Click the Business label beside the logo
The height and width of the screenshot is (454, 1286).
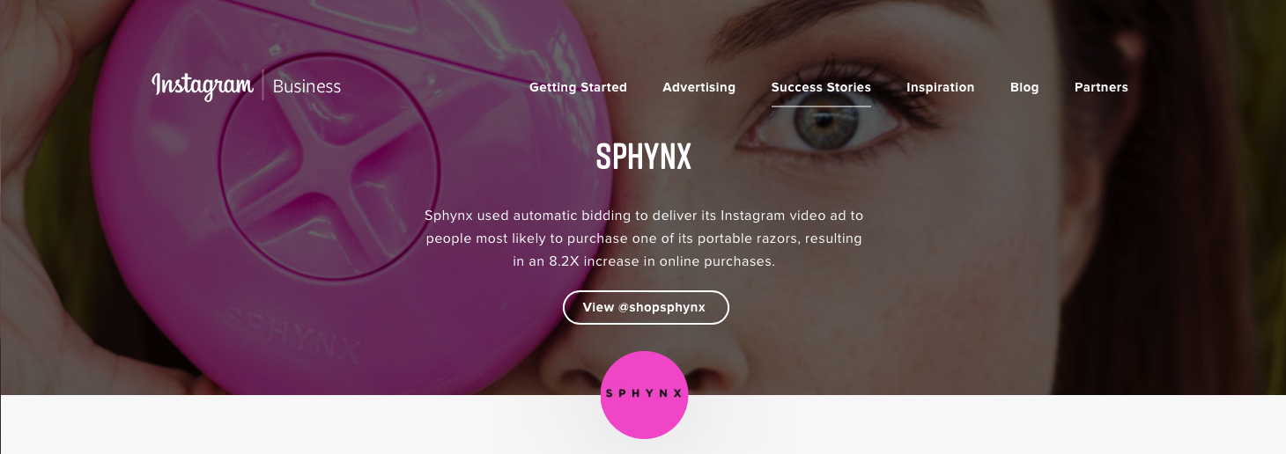[x=307, y=86]
